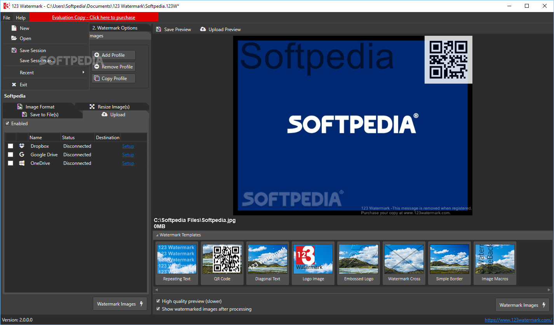Screen dimensions: 554x325
Task: Choose Open from the File menu
Action: click(25, 38)
